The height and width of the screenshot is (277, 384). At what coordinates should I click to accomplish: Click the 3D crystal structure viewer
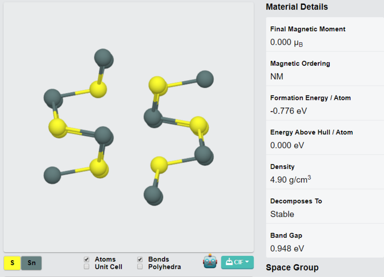click(x=129, y=127)
